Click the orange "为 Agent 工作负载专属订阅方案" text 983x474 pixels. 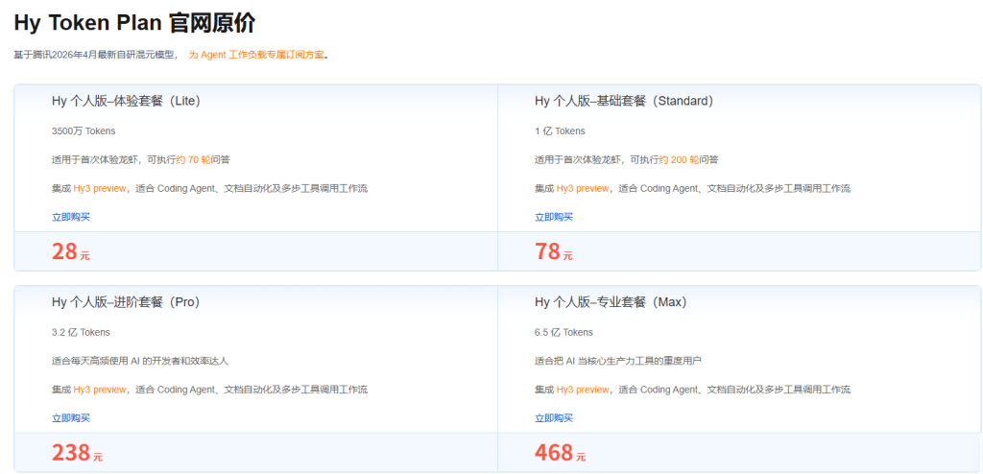click(256, 55)
